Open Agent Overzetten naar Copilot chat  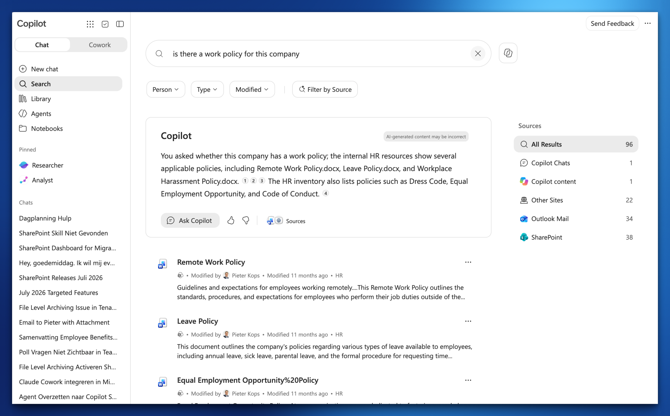68,396
